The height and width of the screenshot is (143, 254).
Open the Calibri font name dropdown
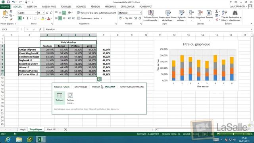point(36,13)
